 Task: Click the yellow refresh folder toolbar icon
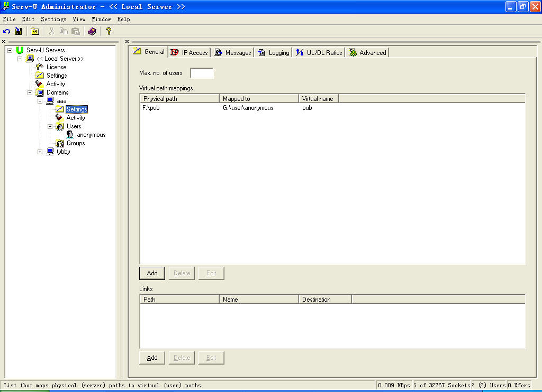click(35, 32)
